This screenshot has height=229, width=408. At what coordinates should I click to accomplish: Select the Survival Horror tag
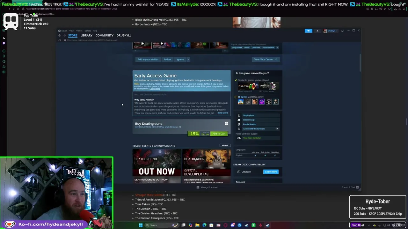click(x=268, y=48)
